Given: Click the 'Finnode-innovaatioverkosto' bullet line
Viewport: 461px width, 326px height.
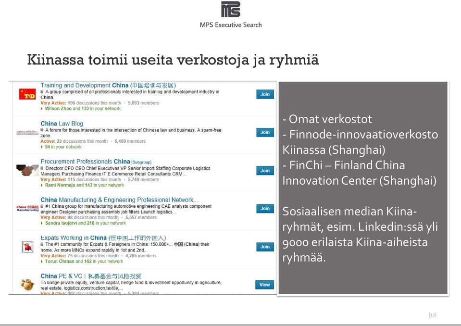Looking at the screenshot, I should [x=361, y=134].
